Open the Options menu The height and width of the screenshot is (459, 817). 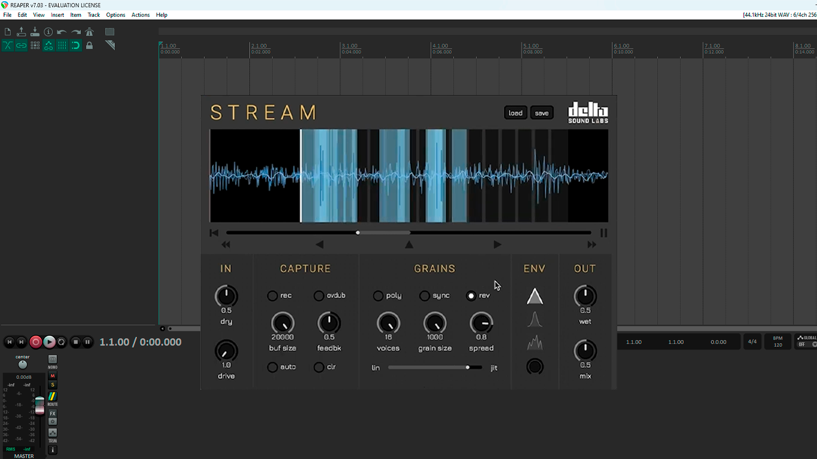click(115, 15)
